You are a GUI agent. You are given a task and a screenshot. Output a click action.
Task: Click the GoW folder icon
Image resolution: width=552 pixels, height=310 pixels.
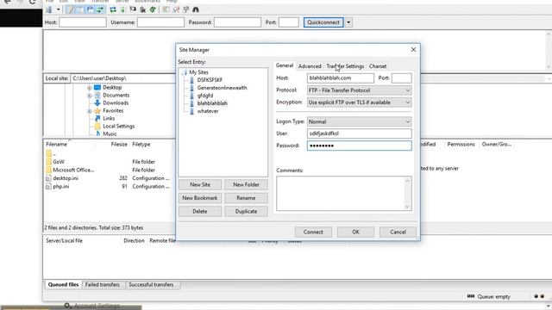[48, 162]
